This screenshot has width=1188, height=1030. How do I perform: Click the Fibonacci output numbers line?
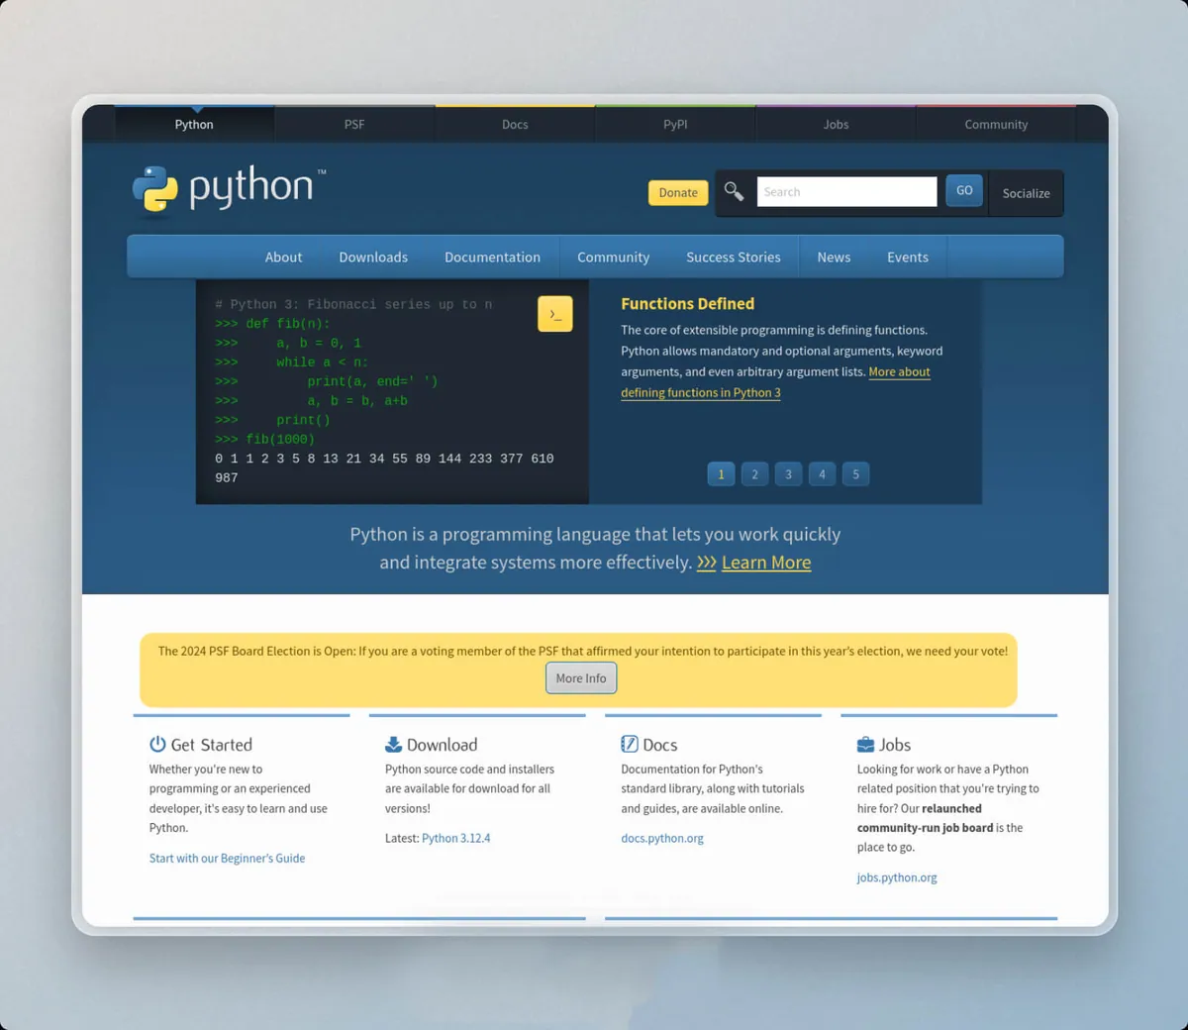(384, 468)
